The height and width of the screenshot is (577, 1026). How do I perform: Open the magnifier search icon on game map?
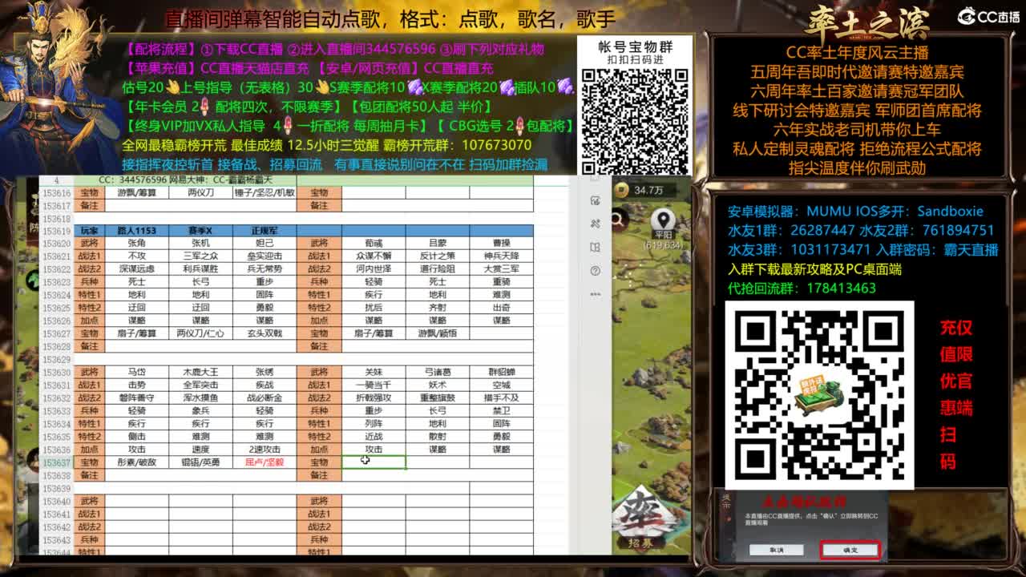coord(617,220)
